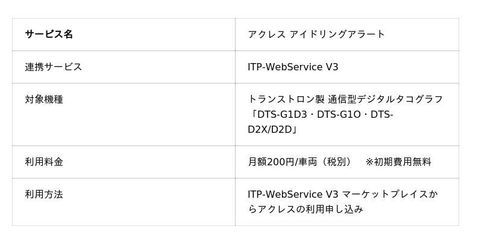Select the 連携サービス row label
This screenshot has width=482, height=244.
tap(53, 67)
